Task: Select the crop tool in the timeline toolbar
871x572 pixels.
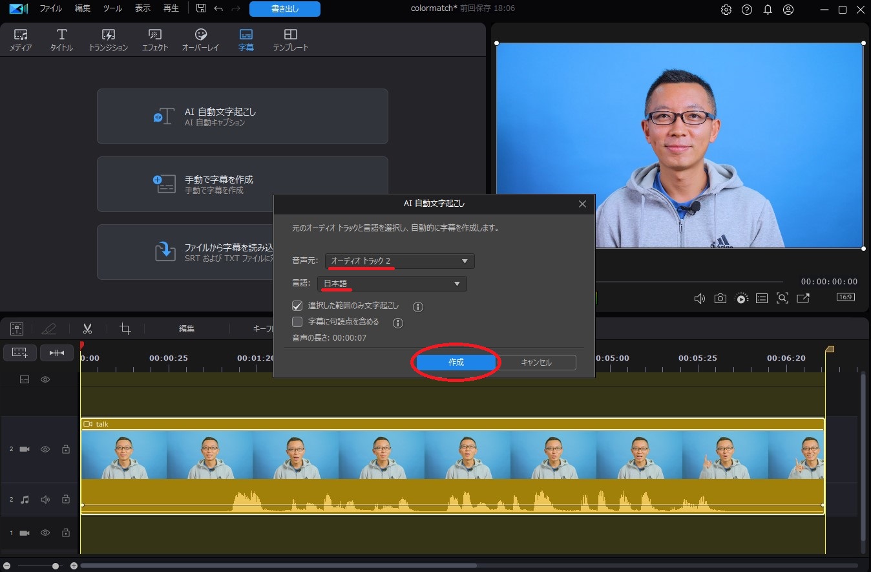Action: tap(124, 328)
